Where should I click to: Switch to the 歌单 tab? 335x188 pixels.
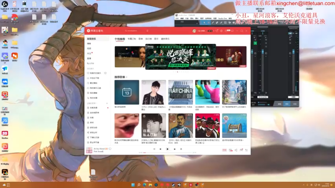tap(141, 39)
